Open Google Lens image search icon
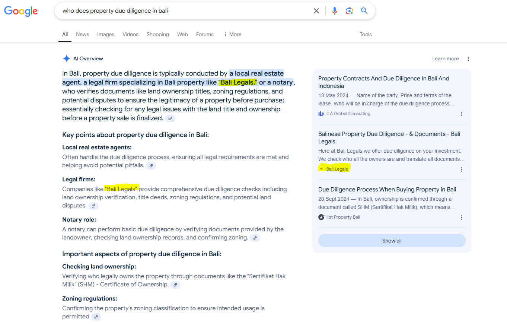The image size is (507, 324). [349, 11]
